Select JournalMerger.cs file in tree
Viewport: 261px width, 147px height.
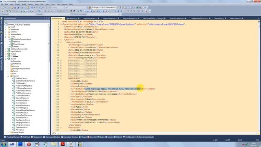[22, 108]
